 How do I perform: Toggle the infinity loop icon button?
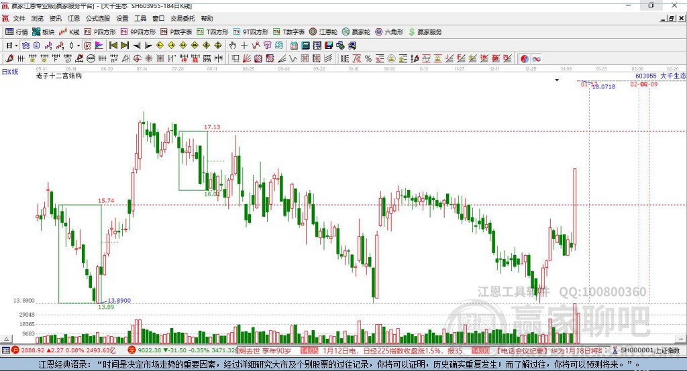click(536, 59)
